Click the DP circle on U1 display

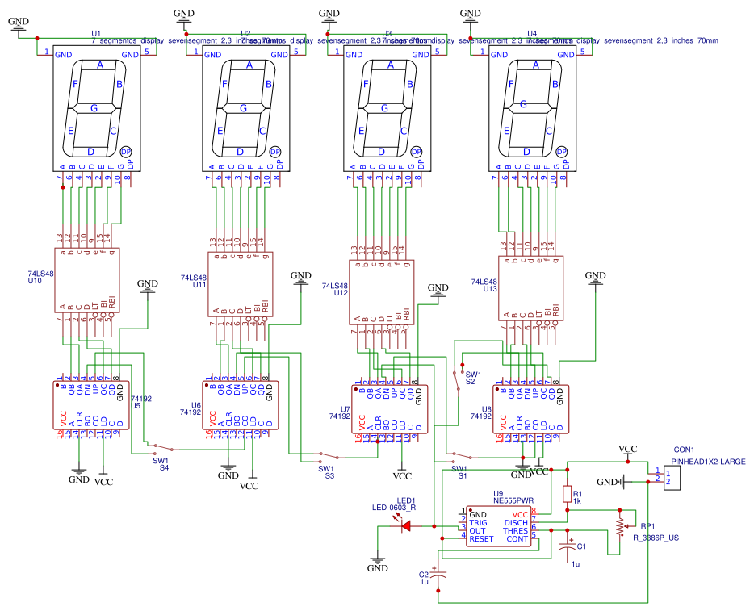click(x=125, y=152)
